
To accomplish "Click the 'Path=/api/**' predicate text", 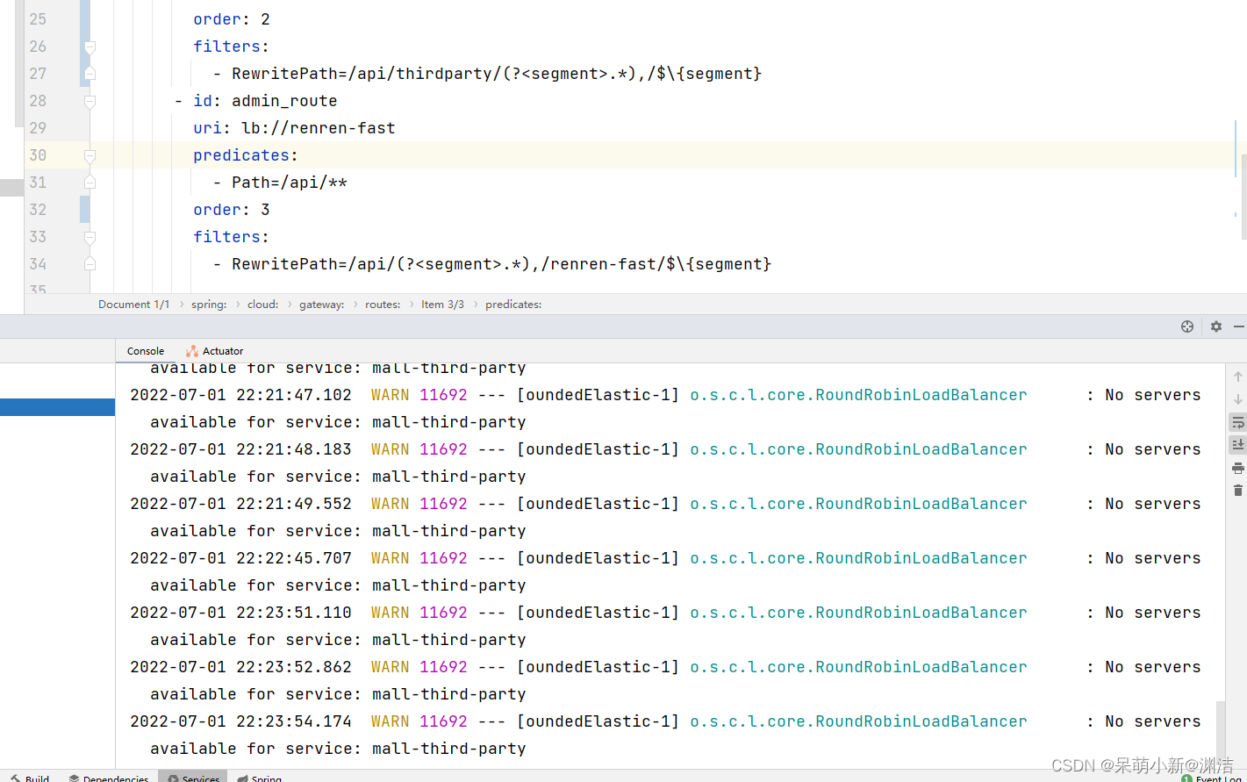I will click(x=289, y=183).
